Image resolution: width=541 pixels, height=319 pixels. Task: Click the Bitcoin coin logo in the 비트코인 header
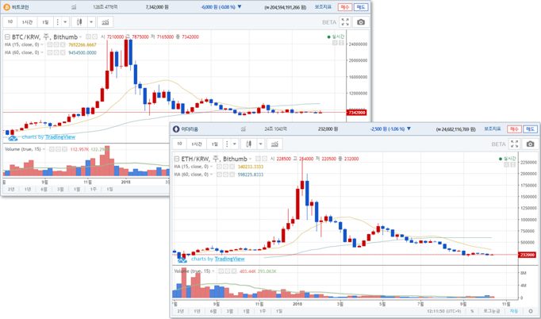pos(6,7)
